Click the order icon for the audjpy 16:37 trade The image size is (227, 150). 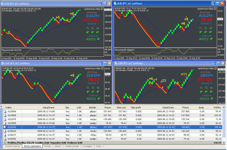pos(5,139)
